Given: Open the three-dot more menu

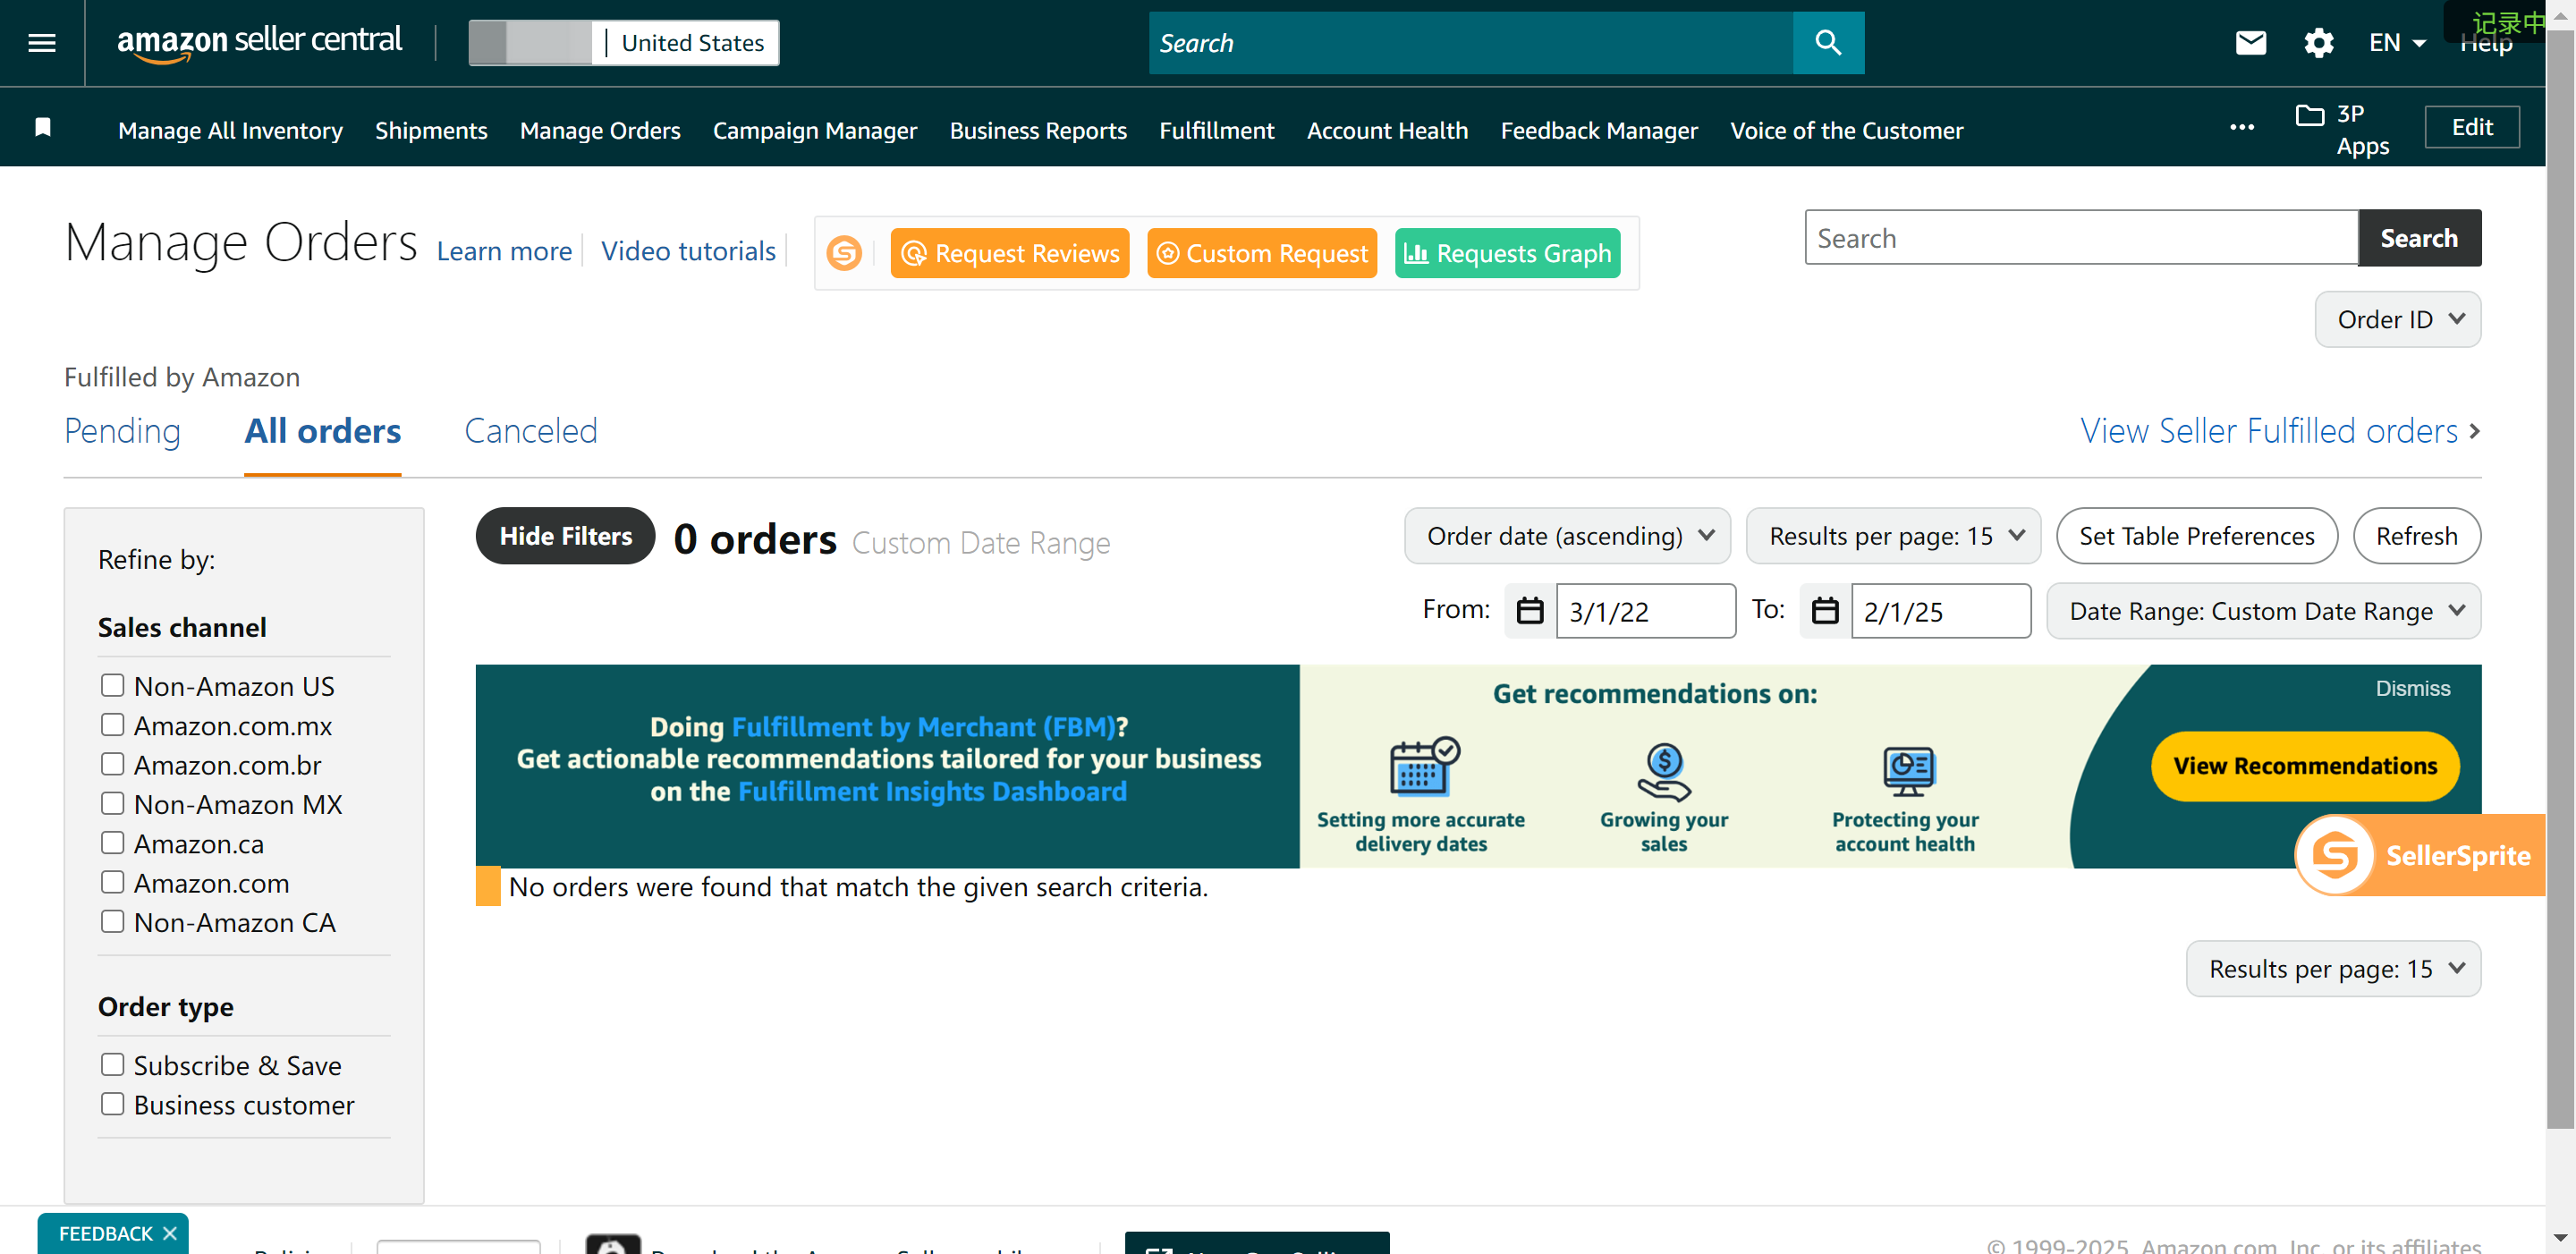Looking at the screenshot, I should click(2241, 128).
